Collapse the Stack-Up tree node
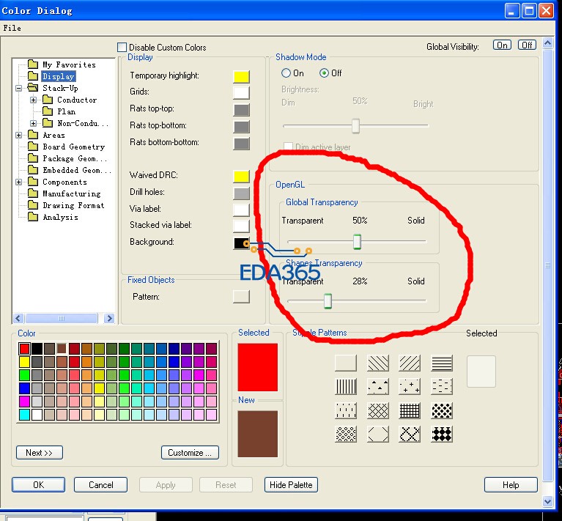Viewport: 562px width, 521px height. click(x=18, y=88)
